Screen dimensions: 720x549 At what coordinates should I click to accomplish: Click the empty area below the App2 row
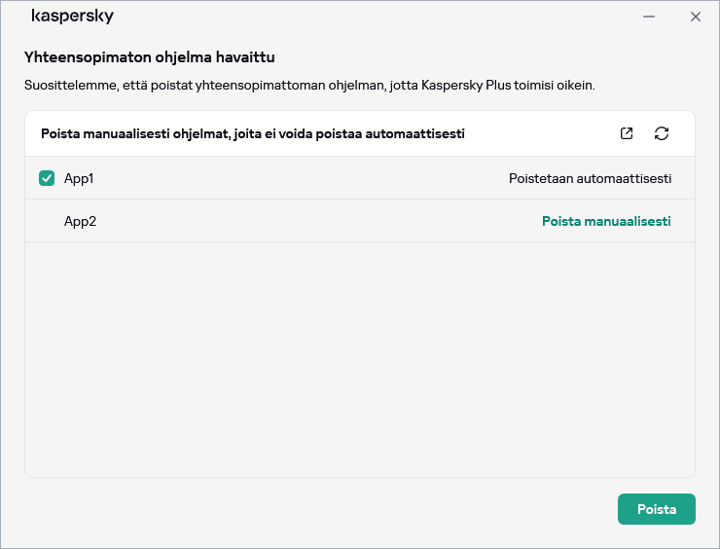(360, 360)
